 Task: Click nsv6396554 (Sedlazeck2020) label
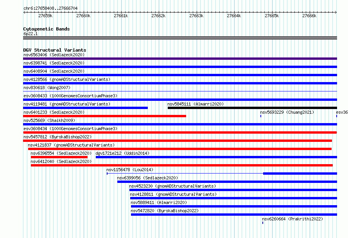[61, 153]
